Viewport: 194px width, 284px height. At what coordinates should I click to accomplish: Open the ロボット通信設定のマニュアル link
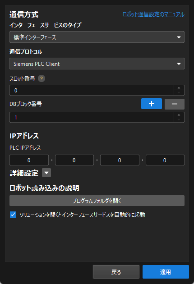[153, 14]
